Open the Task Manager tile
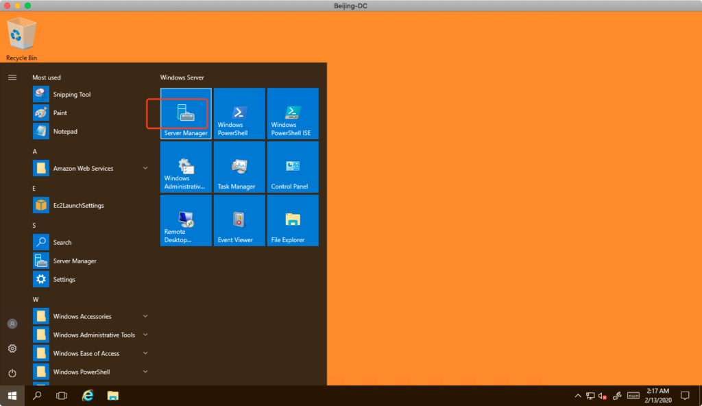Screen dimensions: 702x406 coord(239,167)
